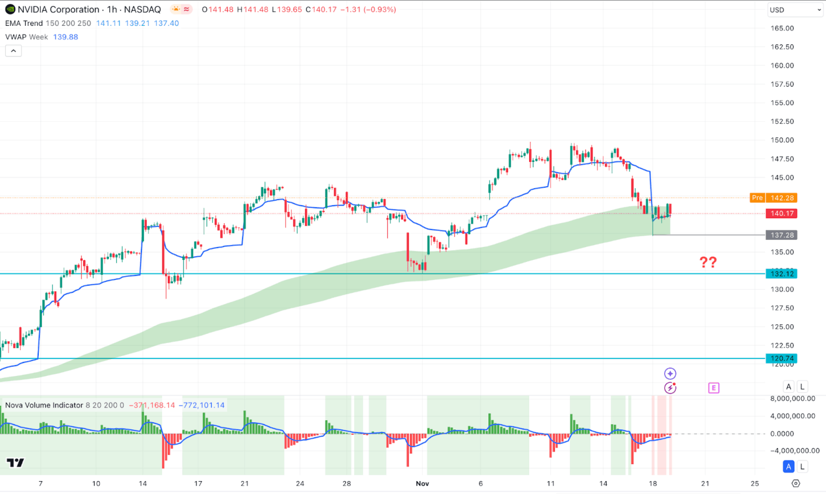Click the −1.31 (−0.93%) change value
This screenshot has height=494, width=826.
point(368,9)
